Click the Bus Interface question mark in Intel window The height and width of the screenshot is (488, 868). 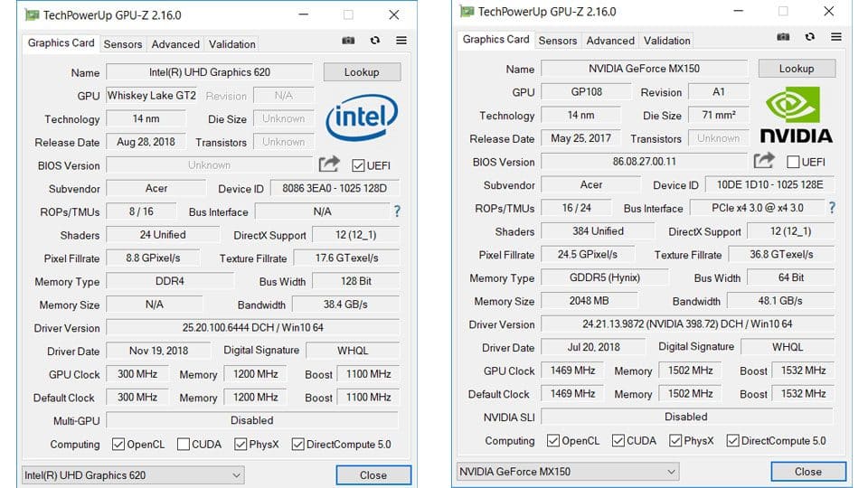(x=397, y=211)
